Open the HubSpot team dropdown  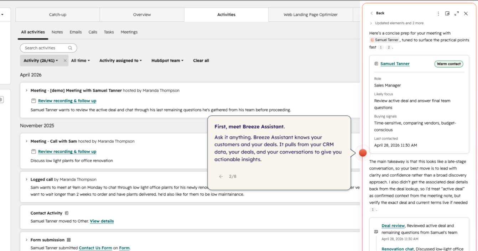(x=167, y=61)
